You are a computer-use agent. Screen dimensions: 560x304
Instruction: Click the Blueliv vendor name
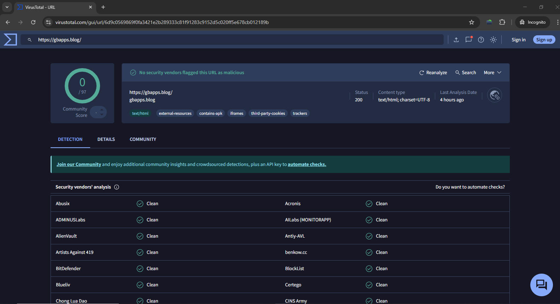pos(63,285)
